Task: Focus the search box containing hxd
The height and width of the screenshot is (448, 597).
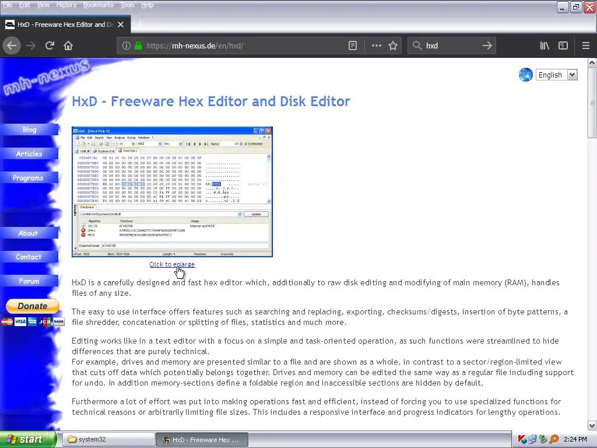Action: coord(451,45)
